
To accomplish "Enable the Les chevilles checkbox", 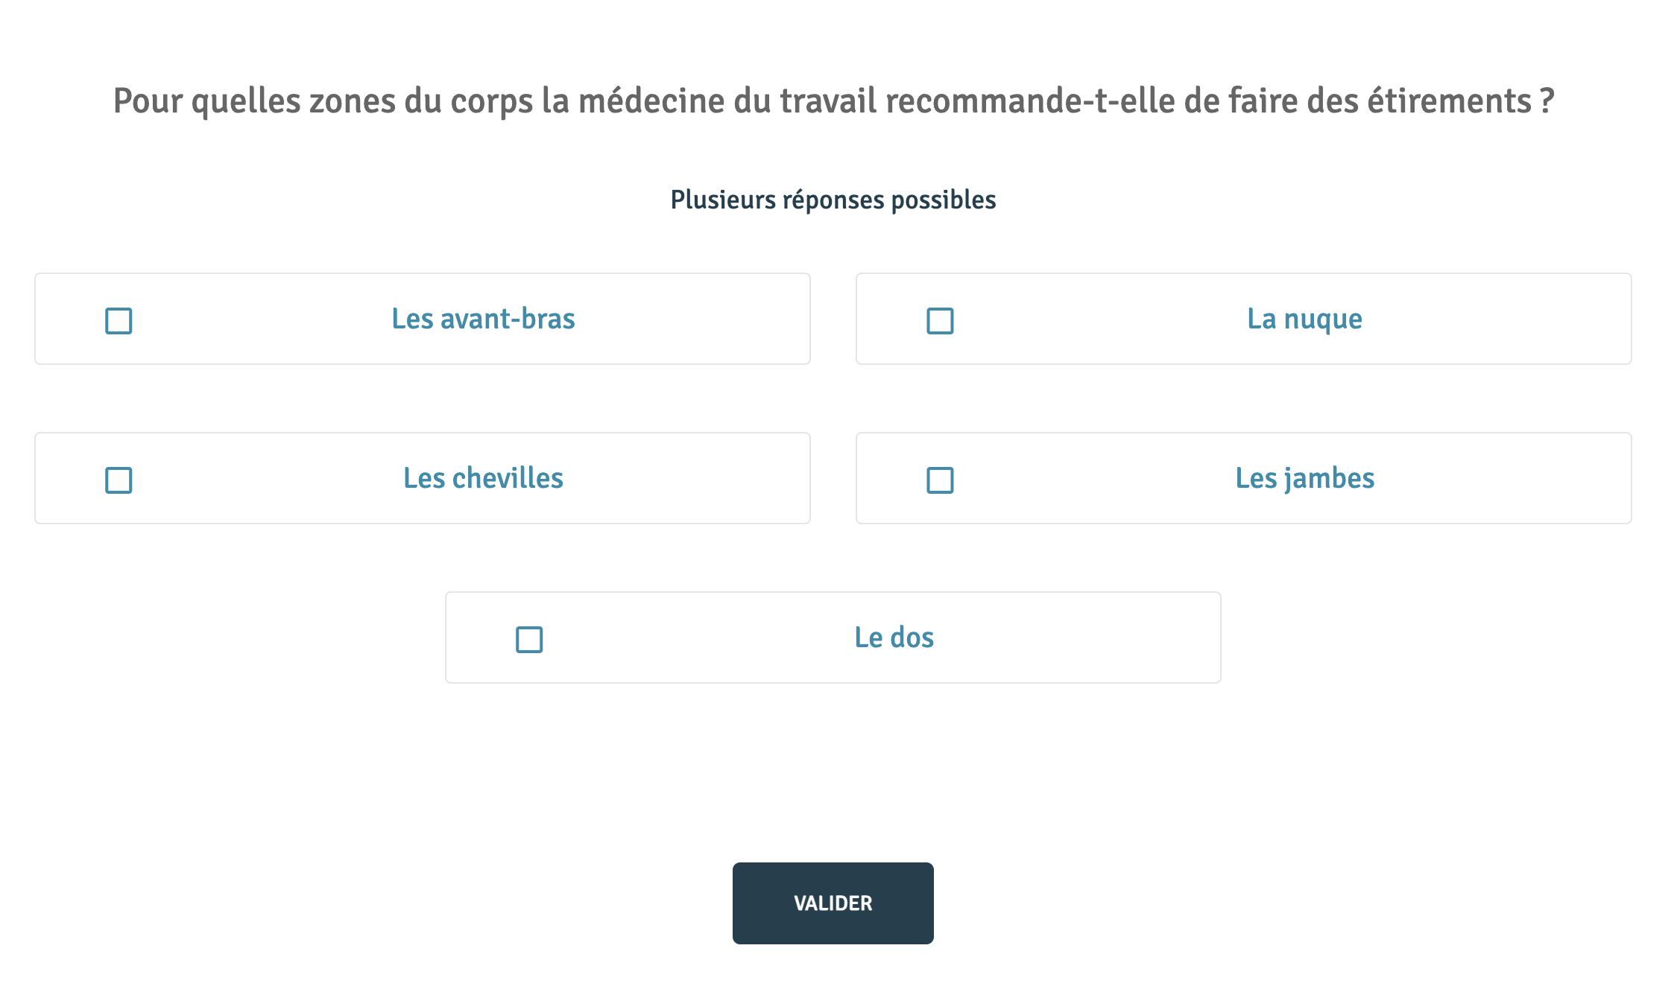I will tap(119, 480).
